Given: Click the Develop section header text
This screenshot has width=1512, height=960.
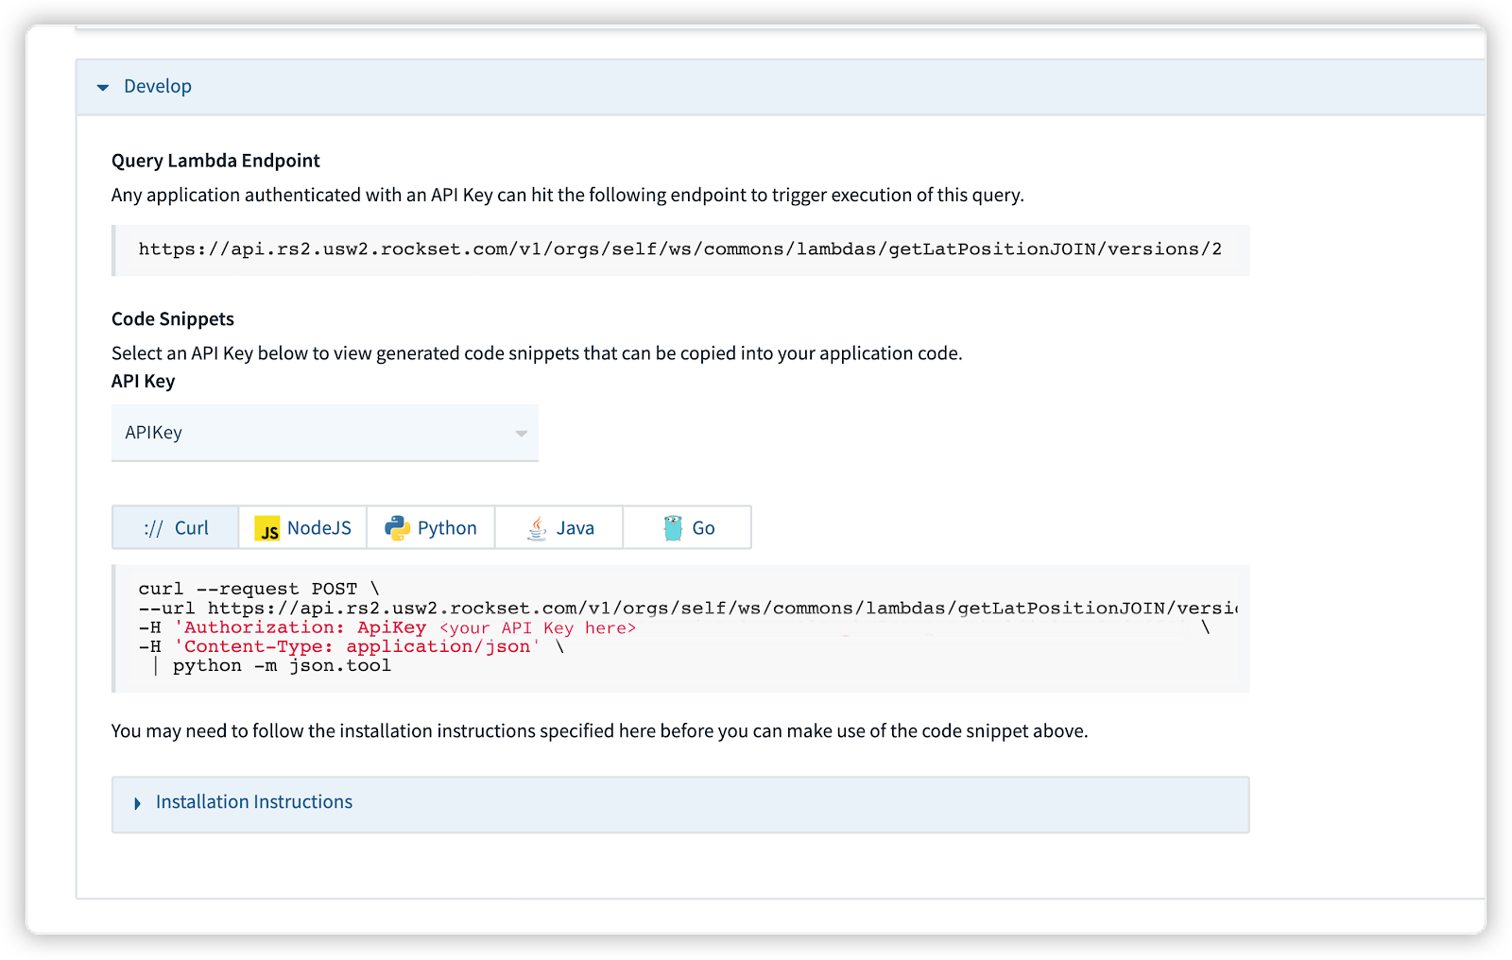Looking at the screenshot, I should pos(158,86).
